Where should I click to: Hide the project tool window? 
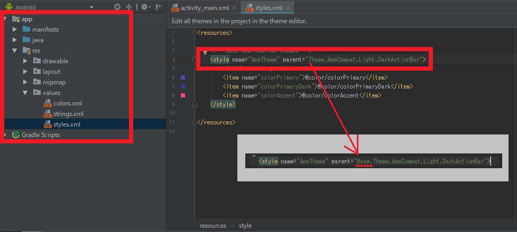click(159, 7)
